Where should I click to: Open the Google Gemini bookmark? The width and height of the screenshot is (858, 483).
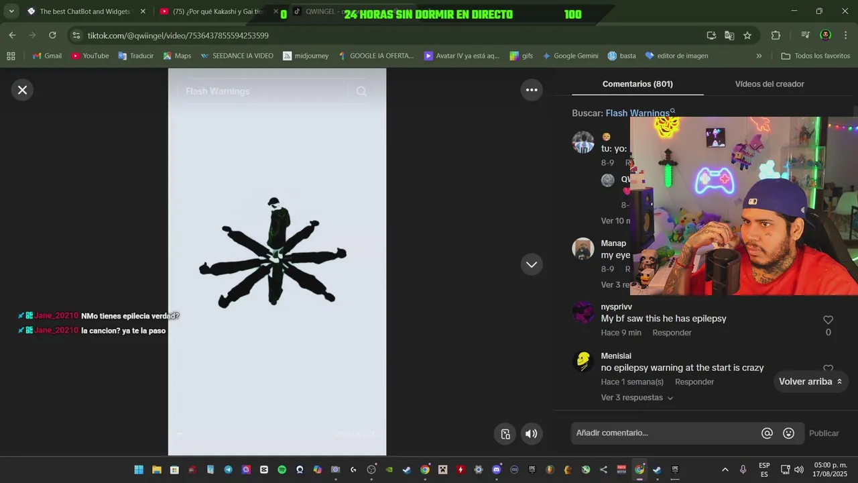(x=570, y=56)
